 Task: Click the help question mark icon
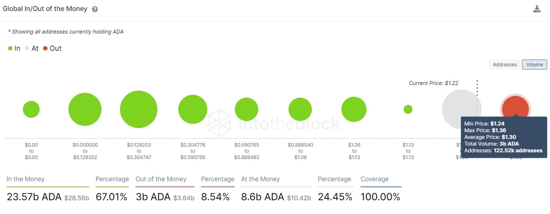coord(95,9)
